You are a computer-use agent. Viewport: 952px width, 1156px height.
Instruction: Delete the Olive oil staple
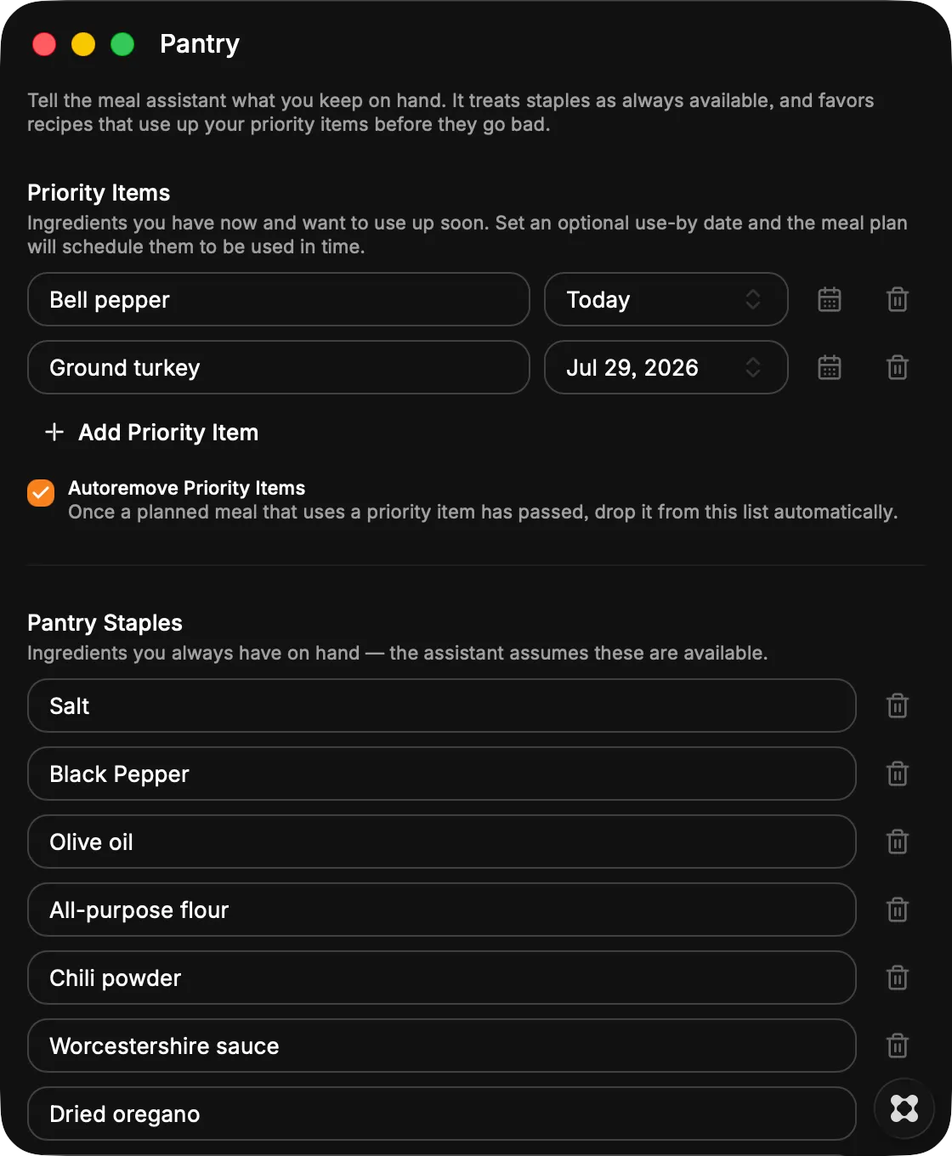[898, 841]
